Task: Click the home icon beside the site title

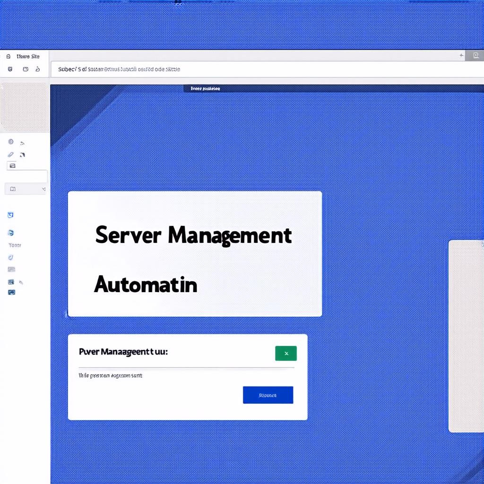Action: coord(9,56)
